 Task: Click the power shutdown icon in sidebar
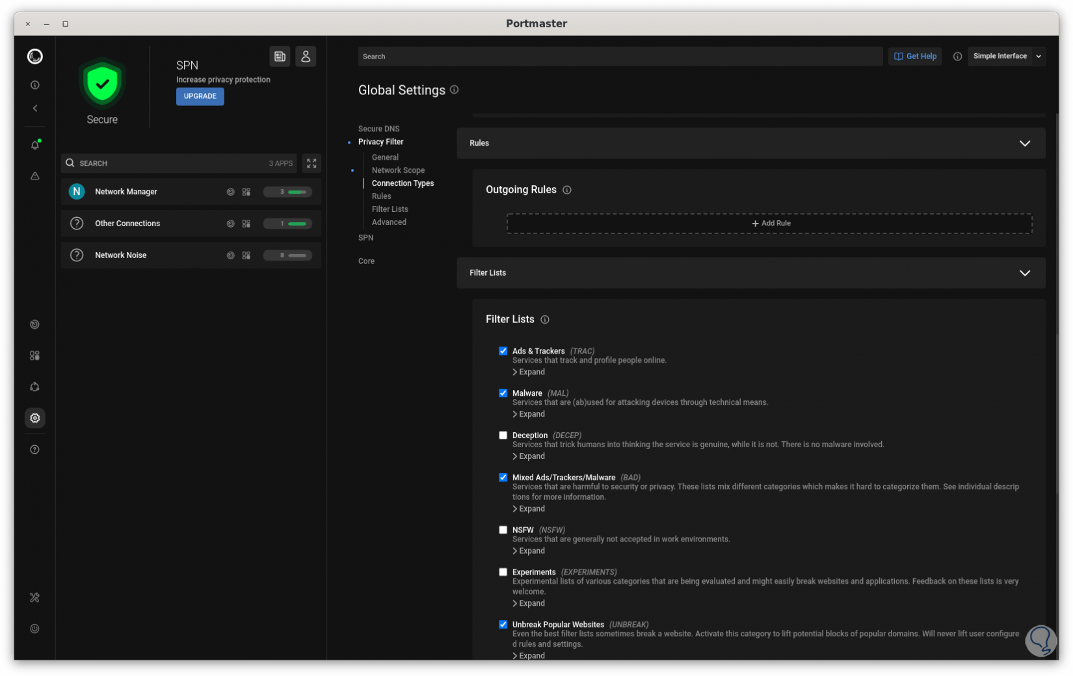tap(35, 629)
